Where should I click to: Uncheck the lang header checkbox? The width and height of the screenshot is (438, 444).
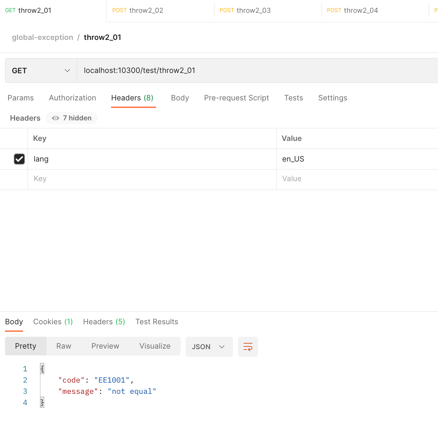19,159
